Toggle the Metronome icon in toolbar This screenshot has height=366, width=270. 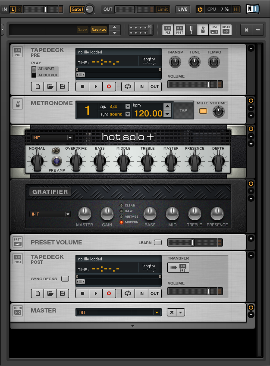202,30
